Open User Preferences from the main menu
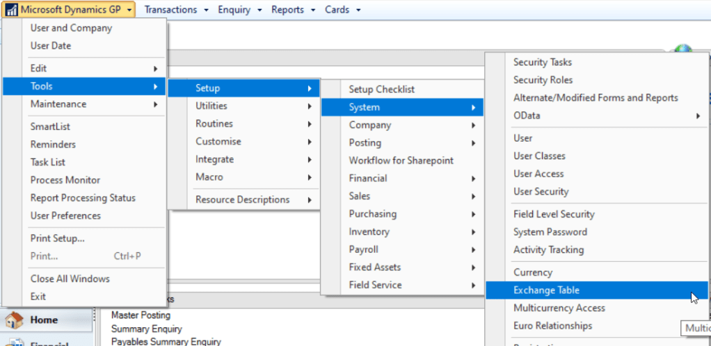711x346 pixels. 65,215
